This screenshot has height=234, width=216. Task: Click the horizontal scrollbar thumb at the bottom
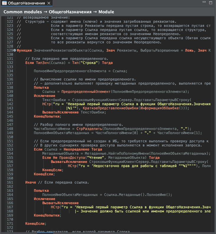click(x=45, y=233)
